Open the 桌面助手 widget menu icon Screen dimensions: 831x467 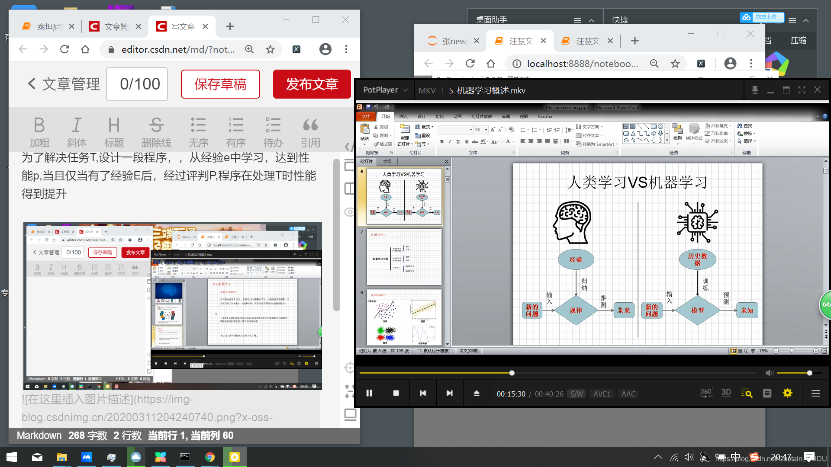(577, 20)
